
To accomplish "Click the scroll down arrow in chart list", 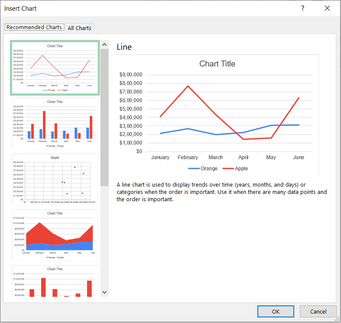I will 104,292.
